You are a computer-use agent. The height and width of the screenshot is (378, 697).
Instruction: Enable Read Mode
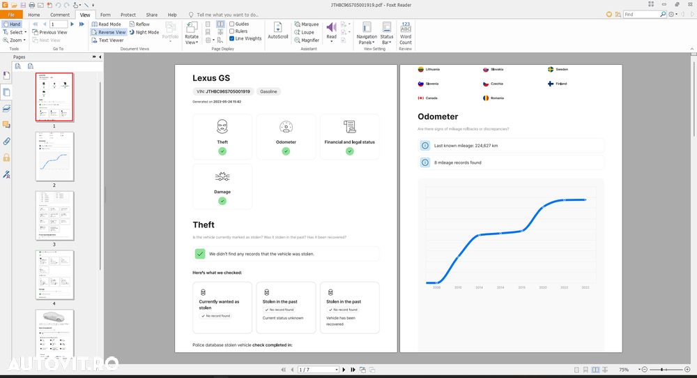point(106,24)
